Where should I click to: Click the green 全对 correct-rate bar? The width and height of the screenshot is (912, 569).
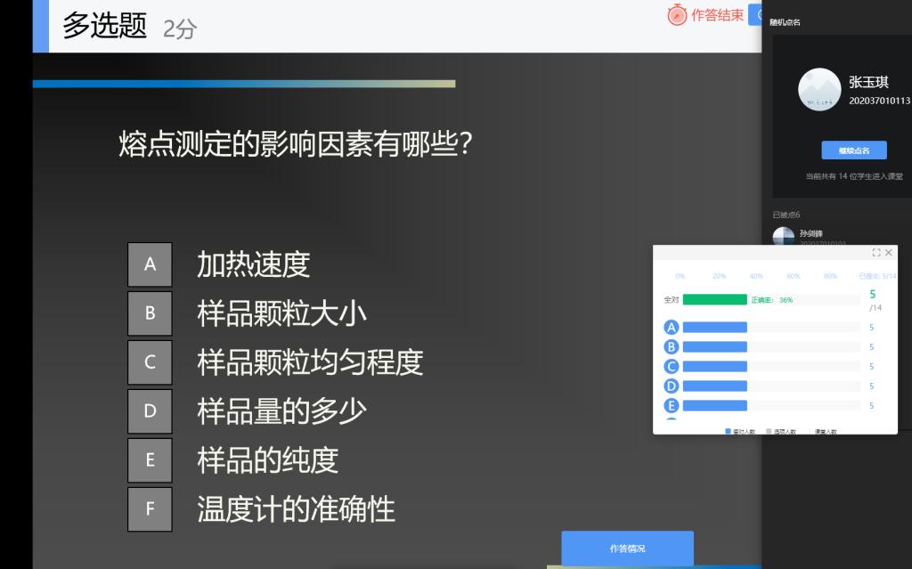click(714, 300)
